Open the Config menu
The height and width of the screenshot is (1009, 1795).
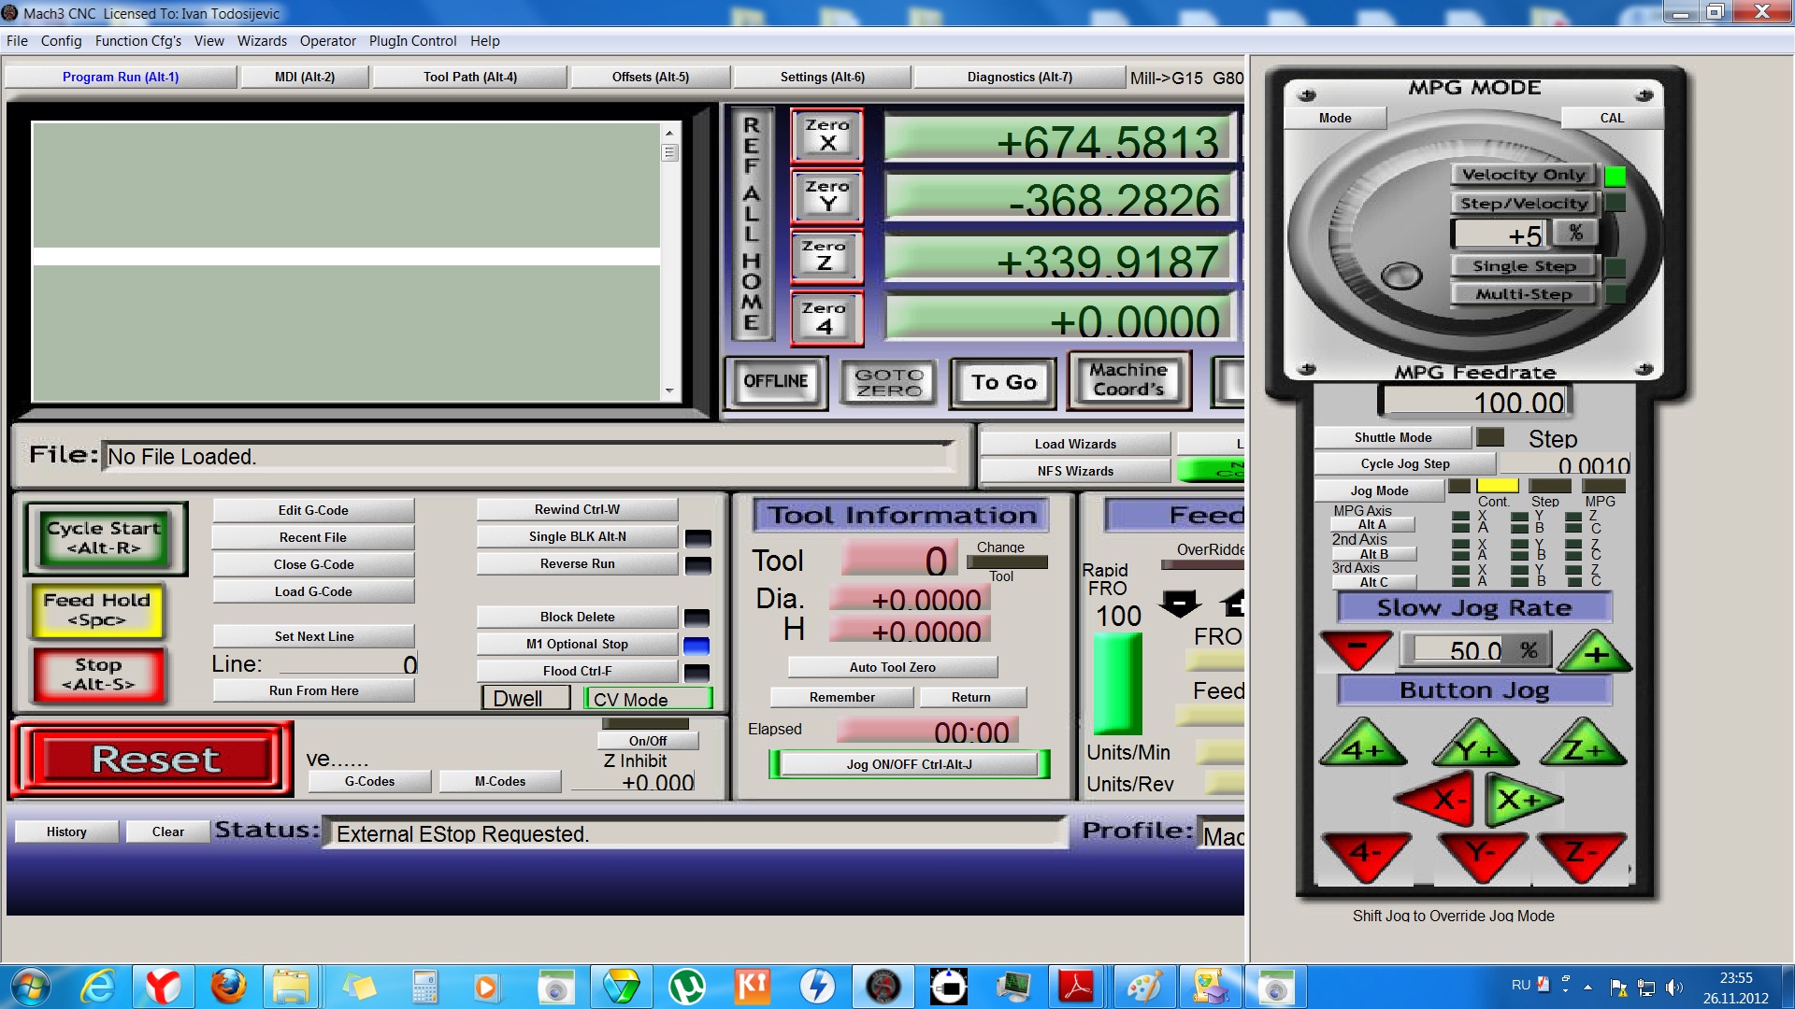point(61,41)
